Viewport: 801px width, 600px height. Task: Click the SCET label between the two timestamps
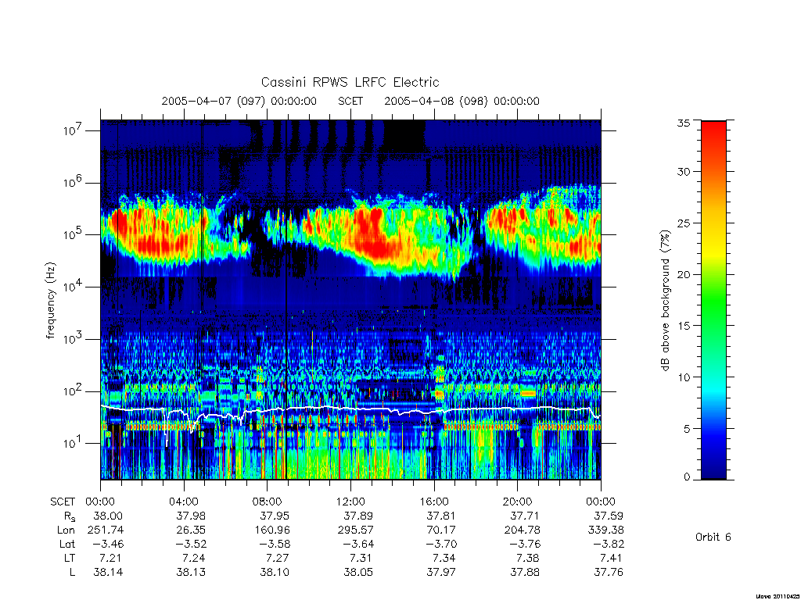350,101
